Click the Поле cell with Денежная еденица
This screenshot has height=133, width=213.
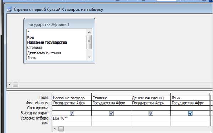151,98
